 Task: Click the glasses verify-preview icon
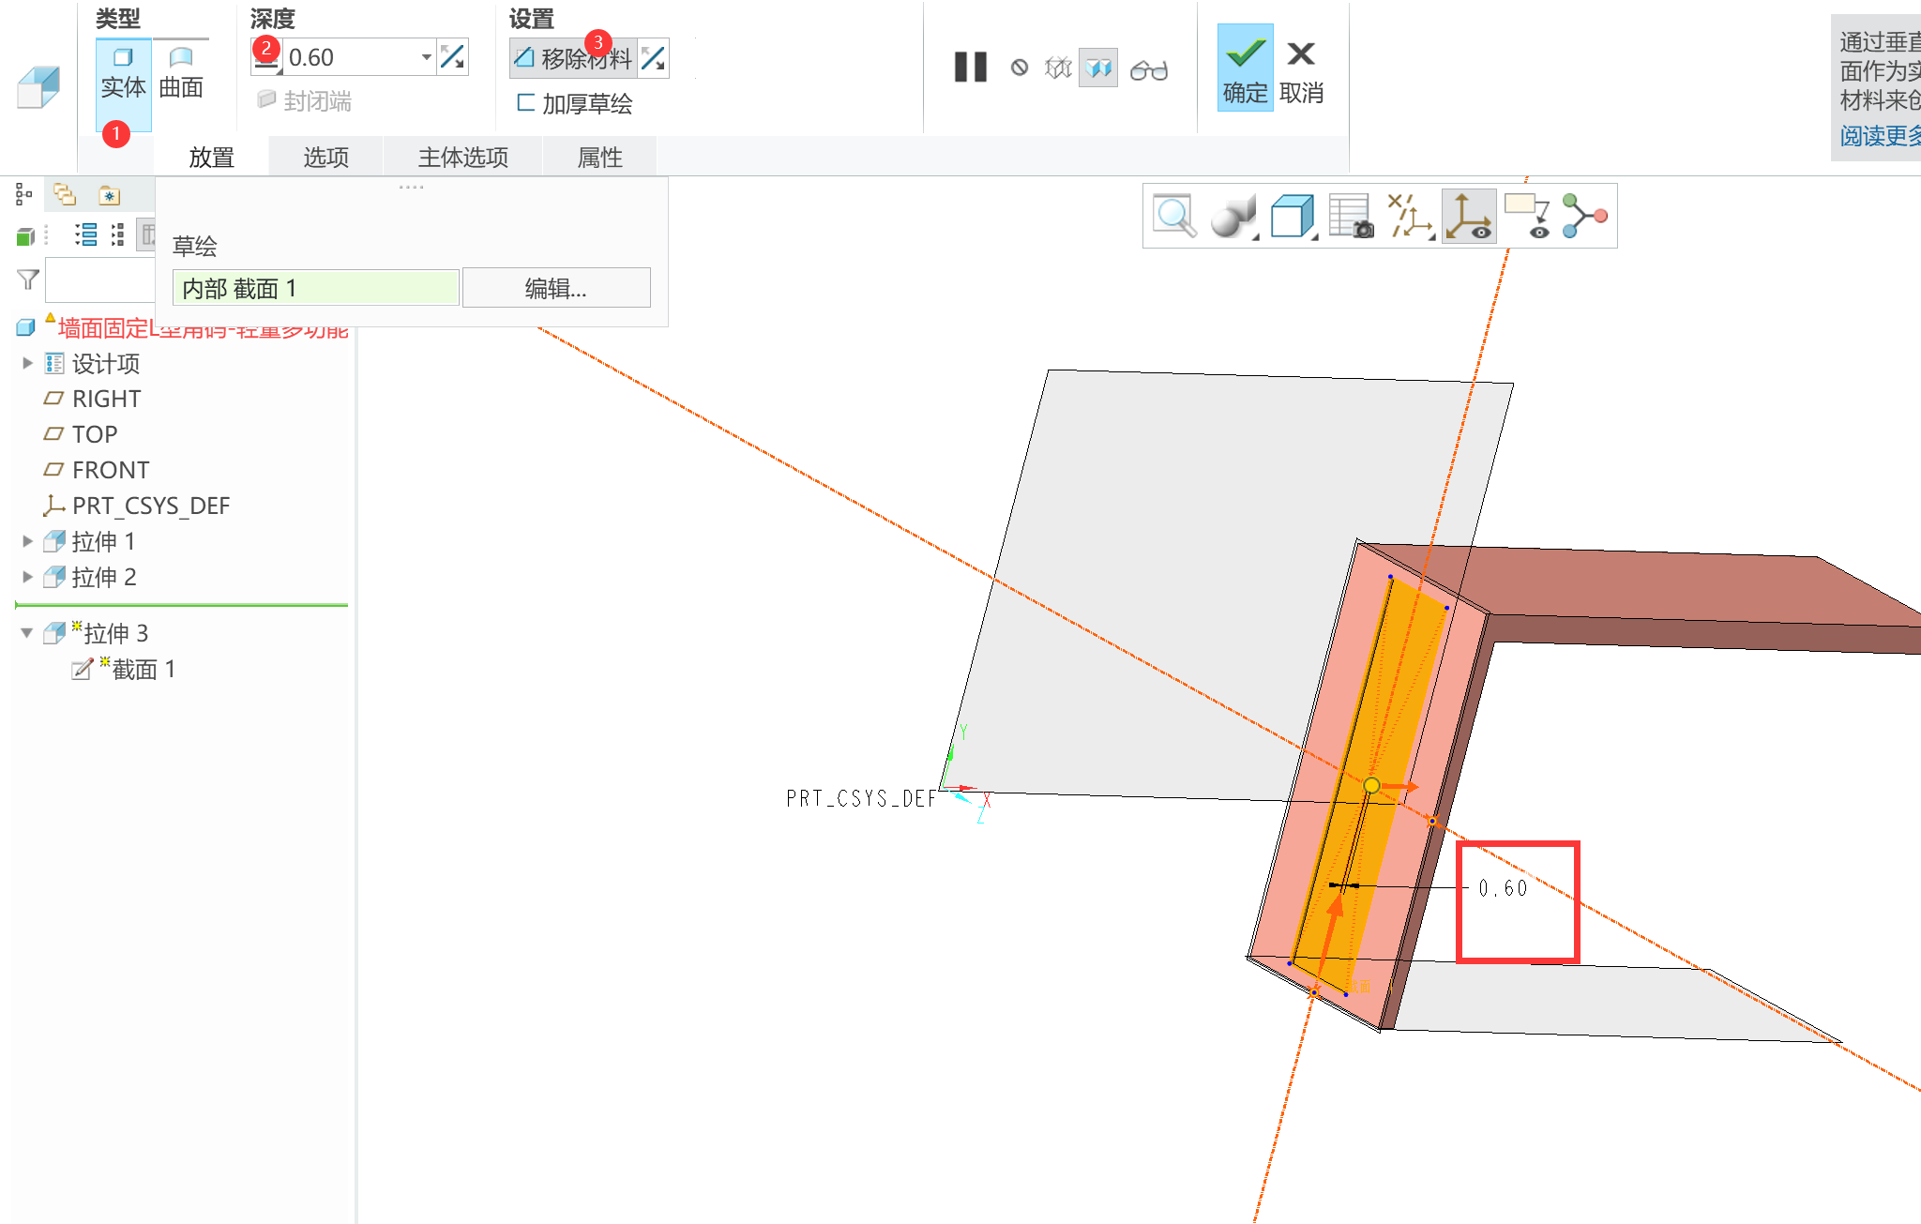click(x=1148, y=69)
